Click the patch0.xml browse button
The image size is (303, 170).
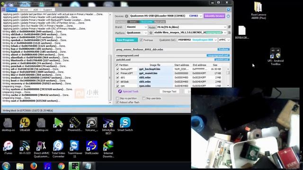pos(222,60)
